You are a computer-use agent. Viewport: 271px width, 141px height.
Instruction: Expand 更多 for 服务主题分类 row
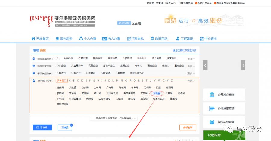[x=191, y=59]
